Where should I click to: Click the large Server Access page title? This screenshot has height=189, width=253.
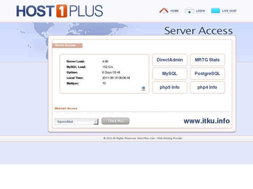tap(199, 31)
